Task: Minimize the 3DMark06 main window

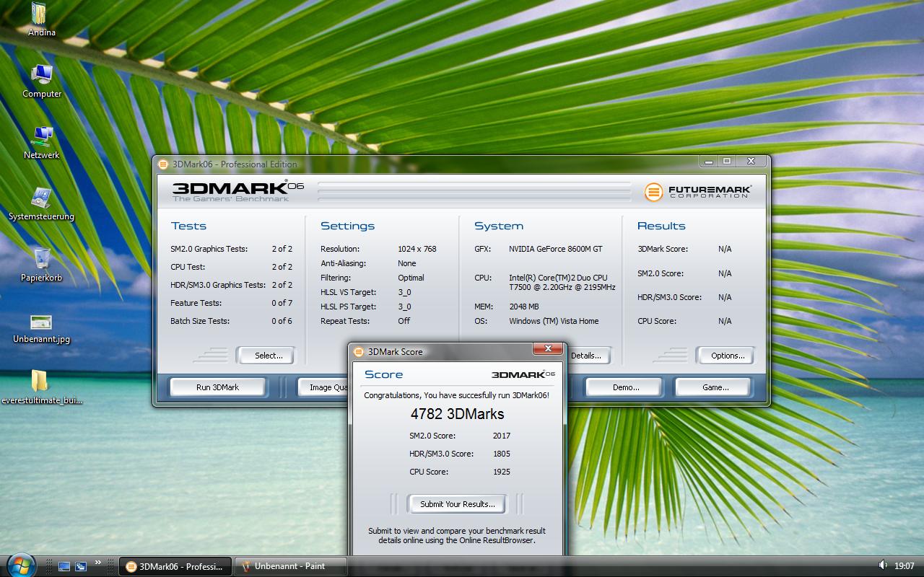Action: [709, 162]
